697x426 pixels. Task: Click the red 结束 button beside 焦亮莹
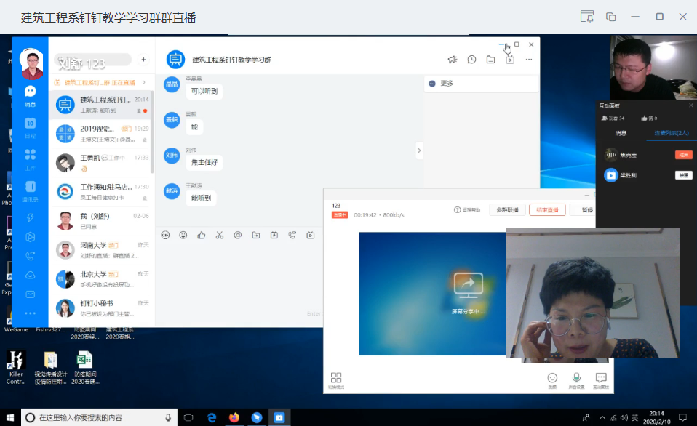point(684,155)
